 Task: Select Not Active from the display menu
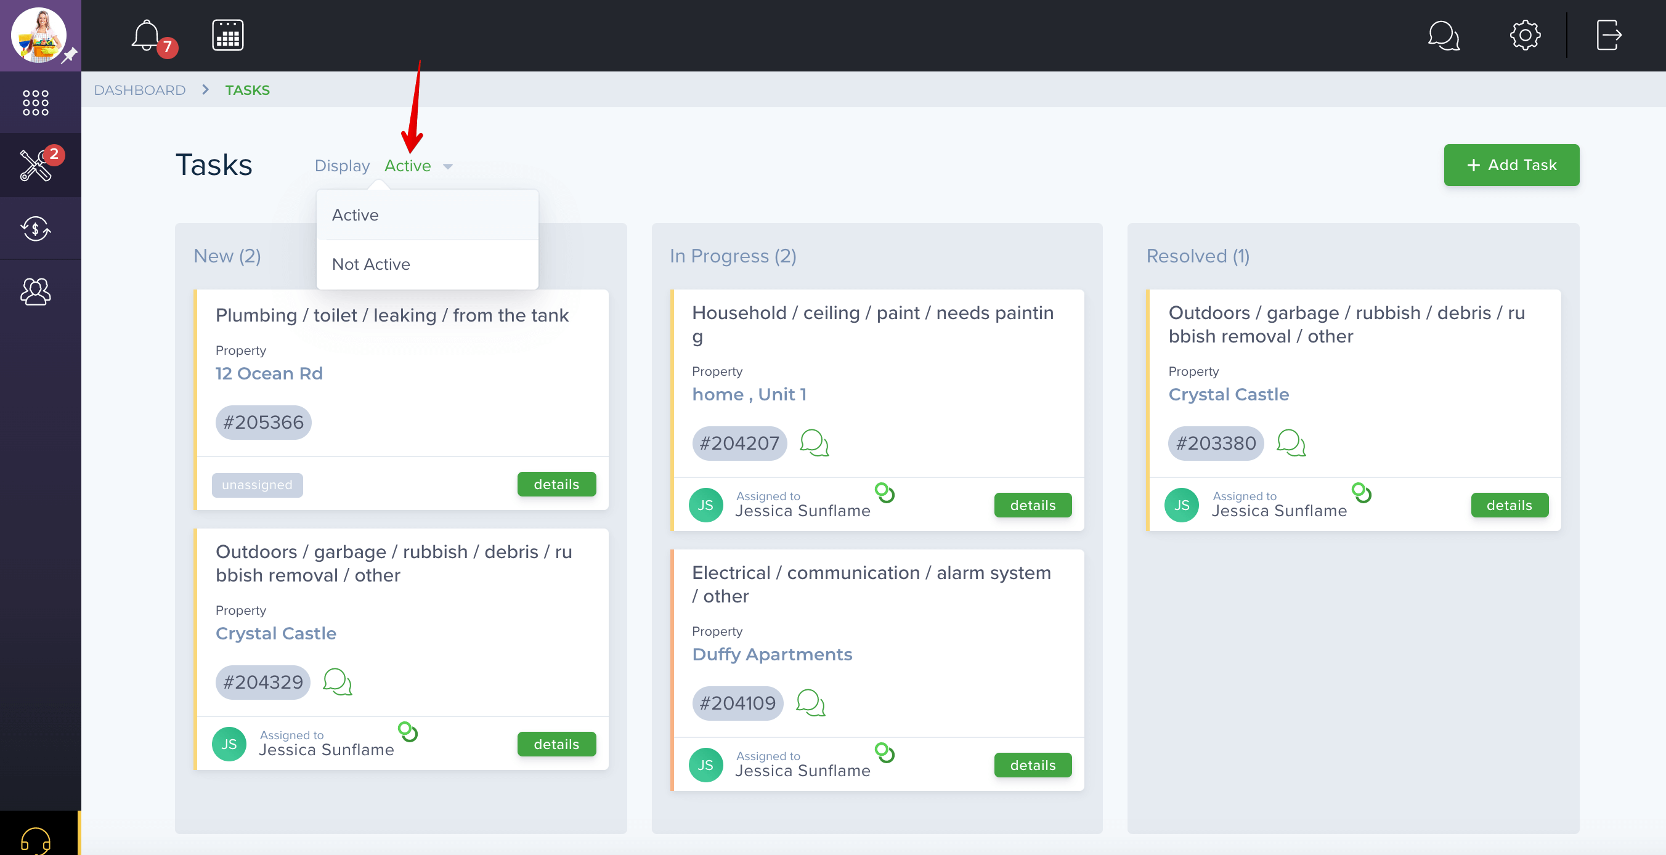click(x=427, y=264)
